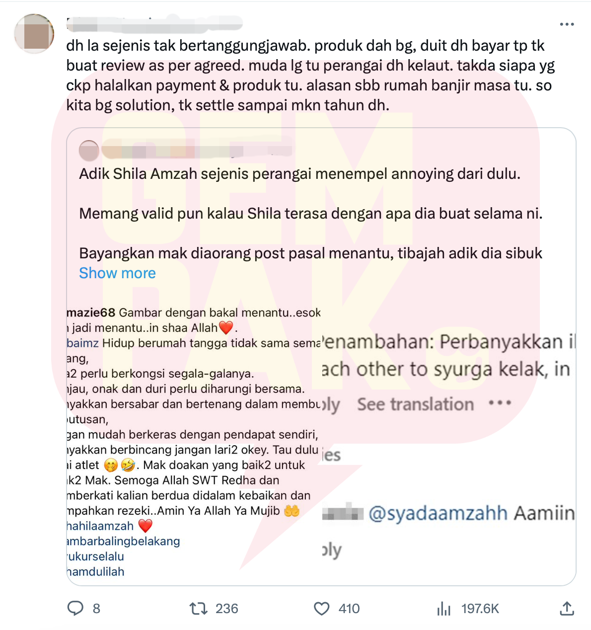The width and height of the screenshot is (591, 630).
Task: Expand quoted tweet with Show more
Action: tap(117, 273)
